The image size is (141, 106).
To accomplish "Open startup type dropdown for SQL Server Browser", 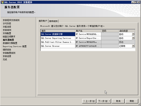I will [133, 46].
